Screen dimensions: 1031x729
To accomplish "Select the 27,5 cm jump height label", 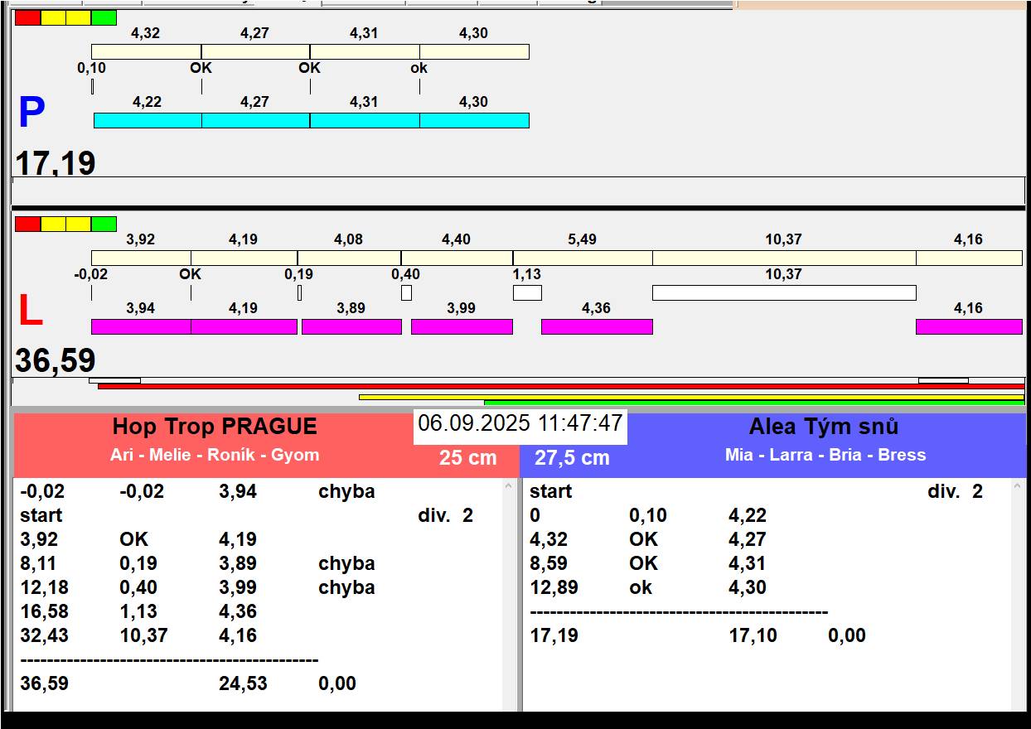I will point(571,457).
